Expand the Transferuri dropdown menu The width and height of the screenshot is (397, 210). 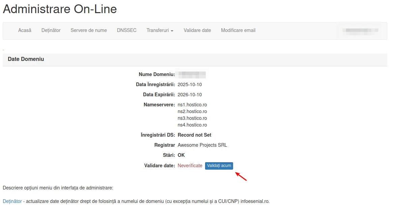pos(159,30)
